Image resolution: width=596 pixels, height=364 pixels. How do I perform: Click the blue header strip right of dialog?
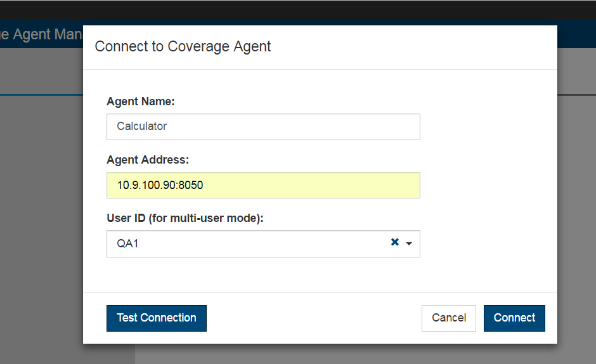(x=576, y=34)
